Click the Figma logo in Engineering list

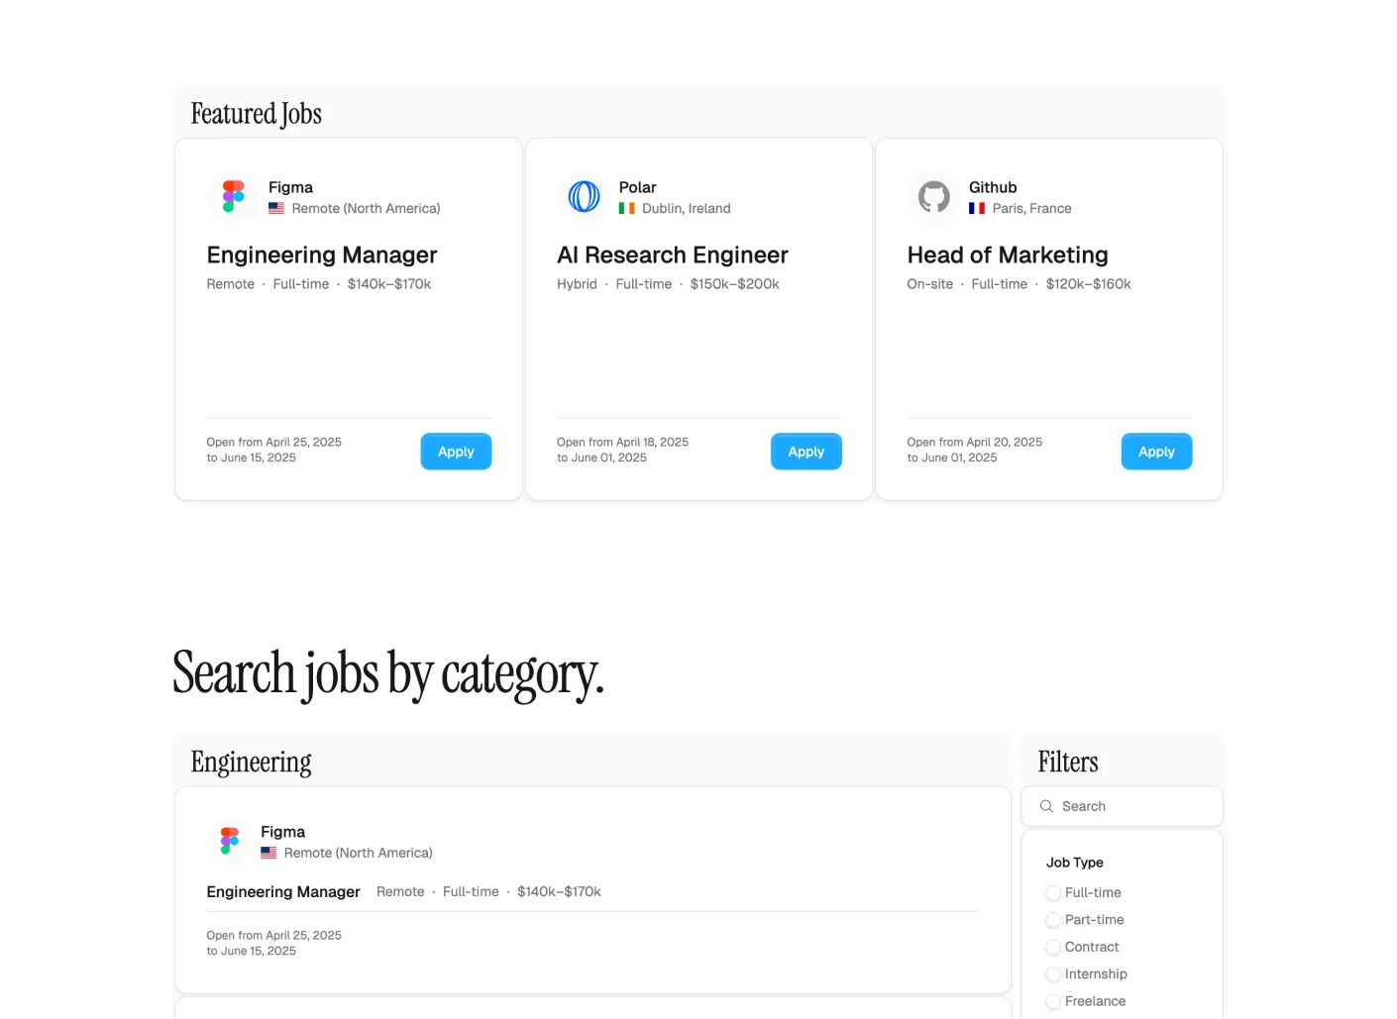[230, 841]
